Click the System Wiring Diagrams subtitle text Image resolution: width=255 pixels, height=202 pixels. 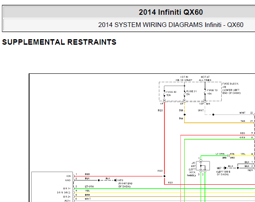(171, 25)
